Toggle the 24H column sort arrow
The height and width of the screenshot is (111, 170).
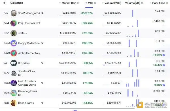click(86, 3)
